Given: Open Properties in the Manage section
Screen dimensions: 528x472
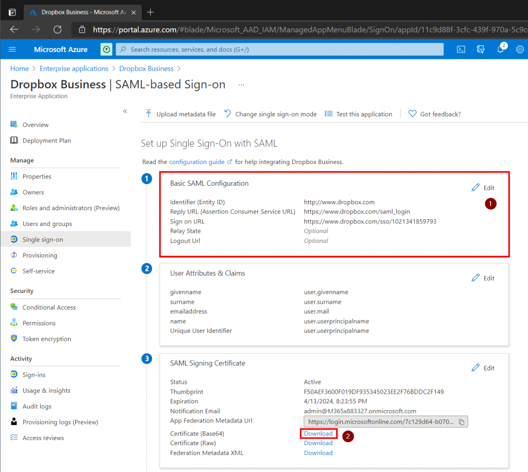Looking at the screenshot, I should click(37, 176).
